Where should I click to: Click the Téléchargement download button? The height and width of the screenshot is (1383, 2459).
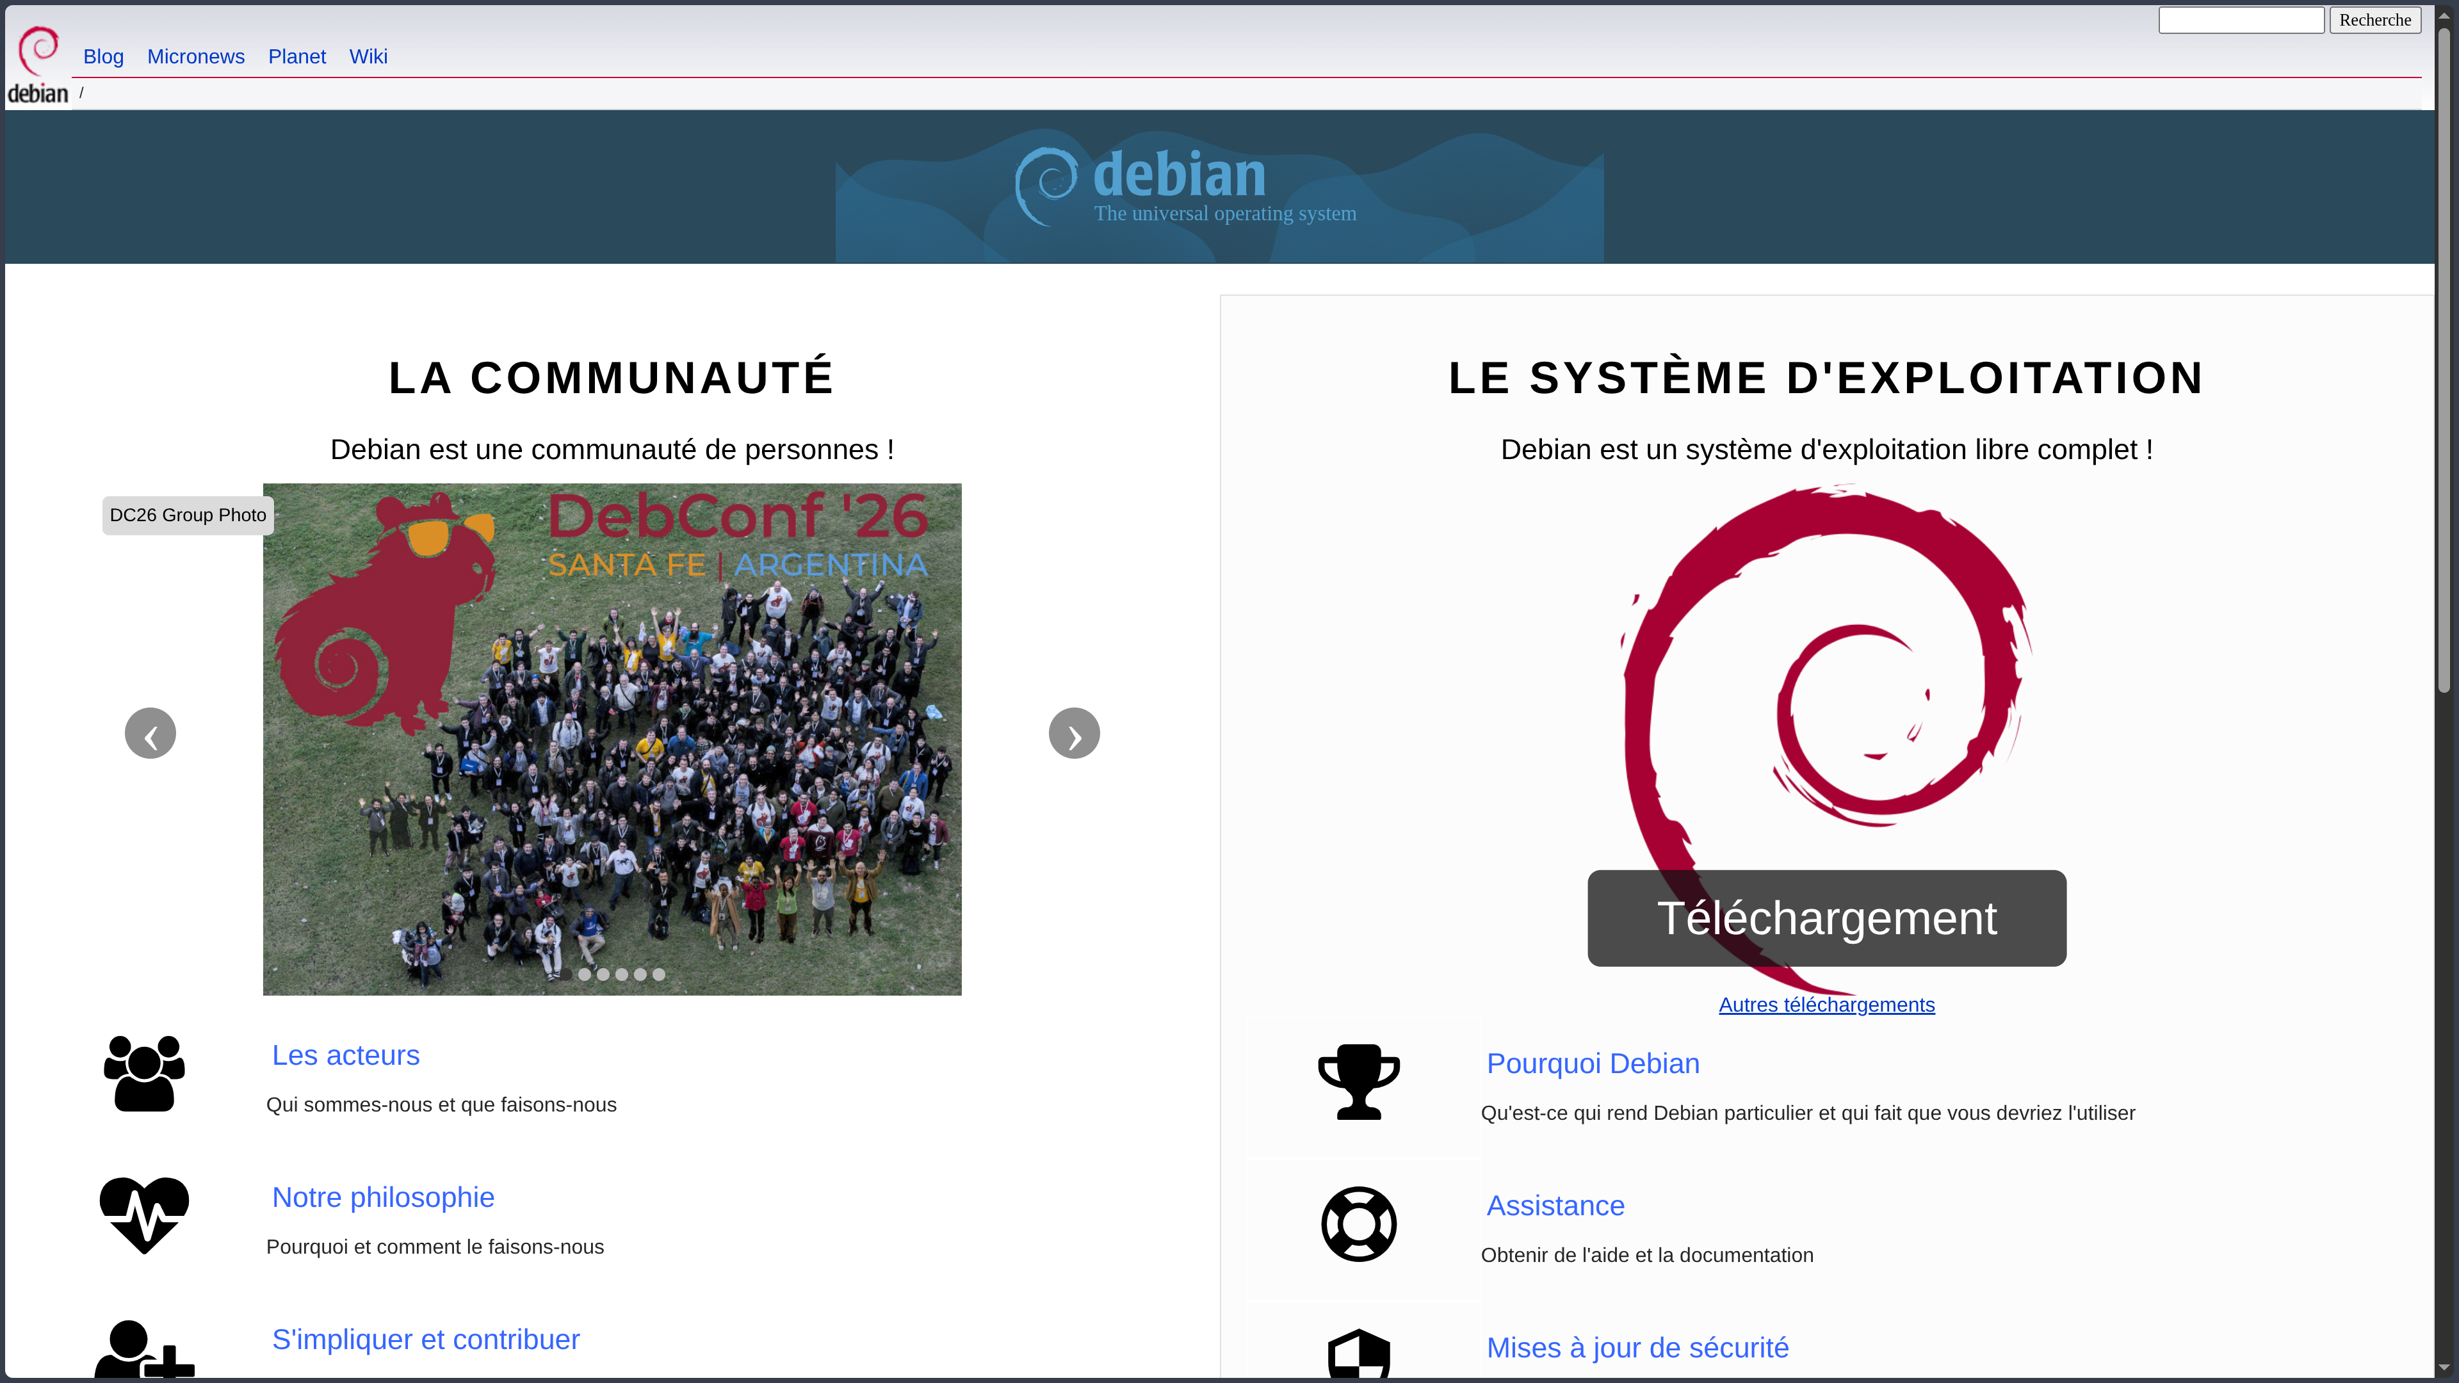[1826, 918]
